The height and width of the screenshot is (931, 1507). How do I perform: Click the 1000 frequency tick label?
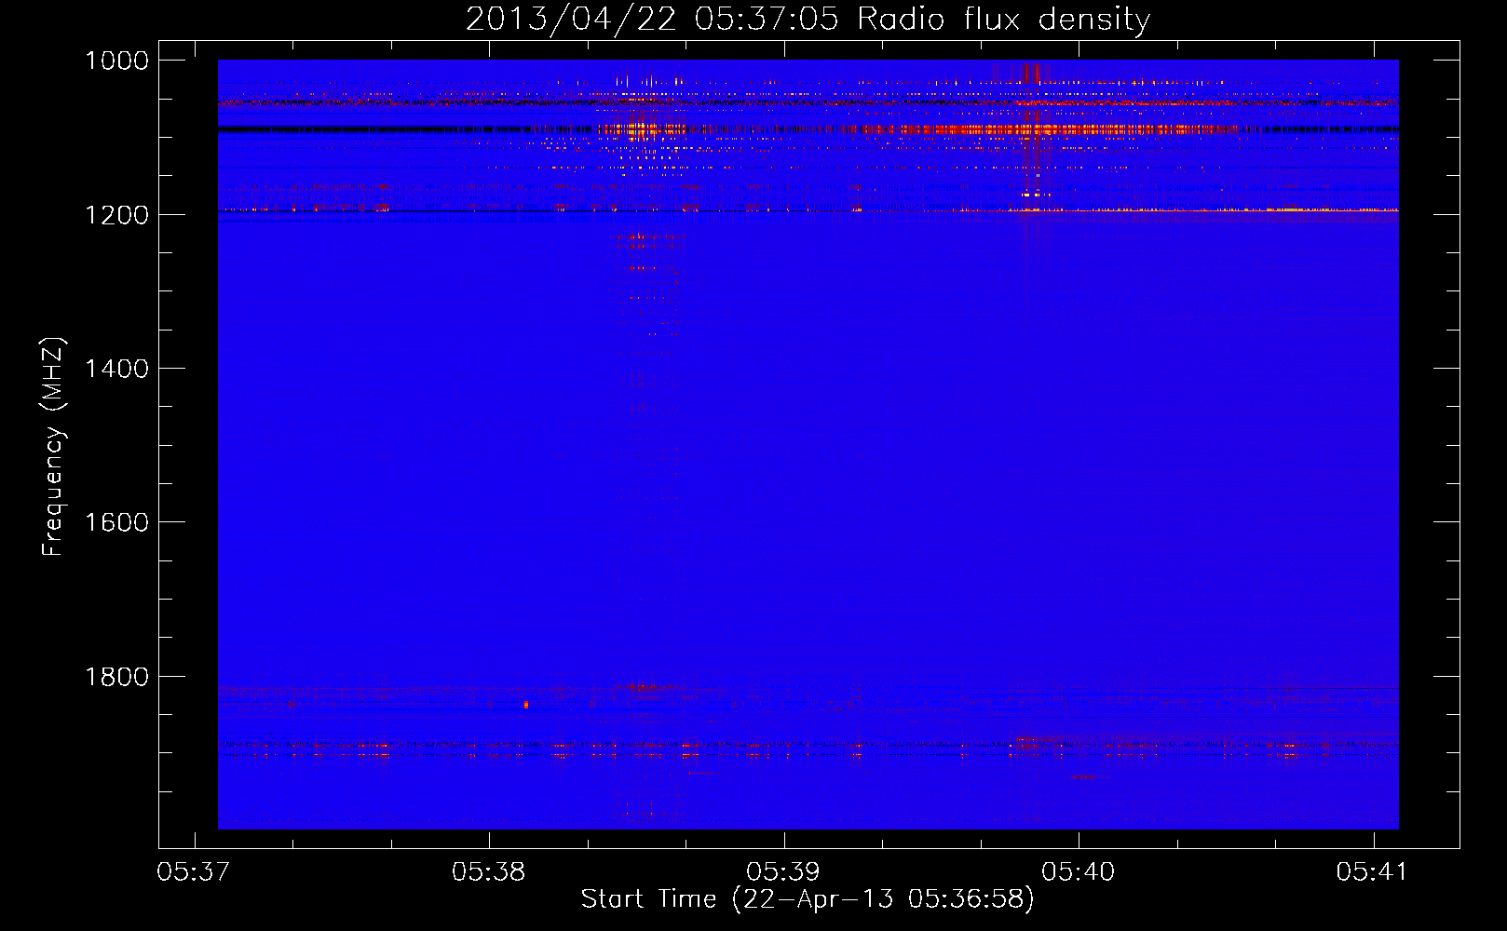tap(116, 61)
